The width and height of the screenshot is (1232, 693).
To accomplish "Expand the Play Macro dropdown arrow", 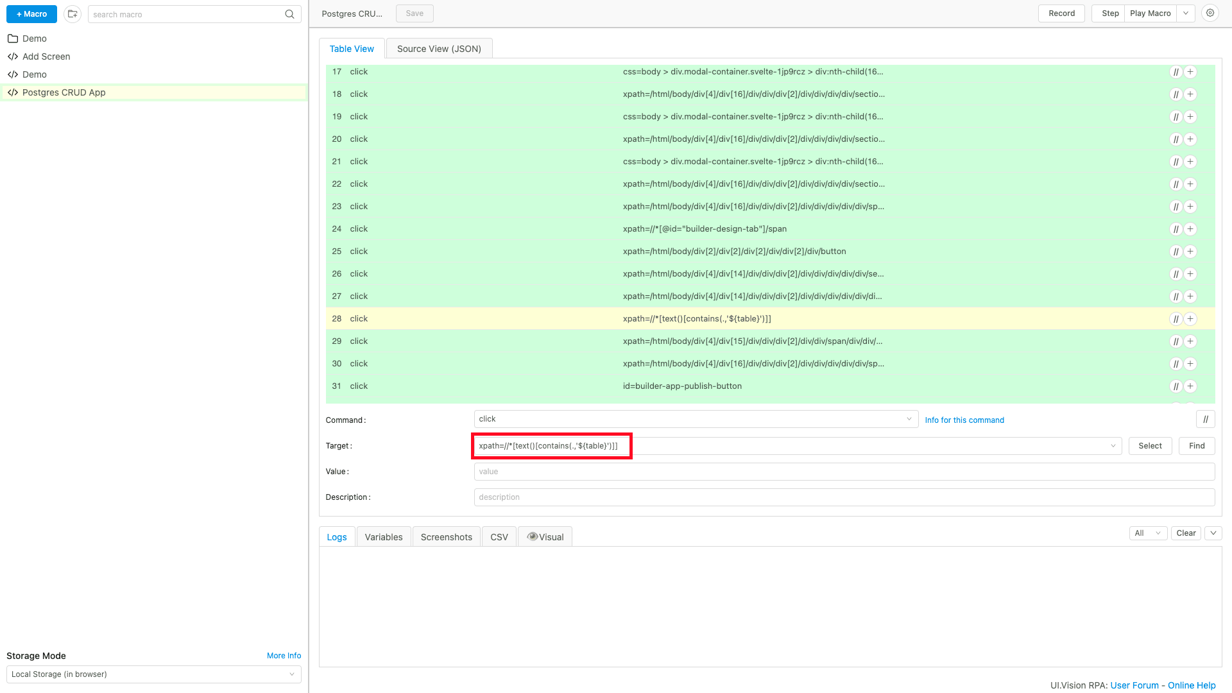I will tap(1186, 13).
